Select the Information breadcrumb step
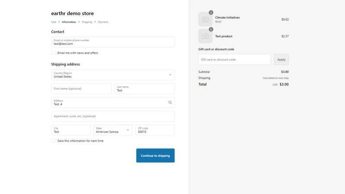Viewport: 345px width, 194px height. pos(69,22)
